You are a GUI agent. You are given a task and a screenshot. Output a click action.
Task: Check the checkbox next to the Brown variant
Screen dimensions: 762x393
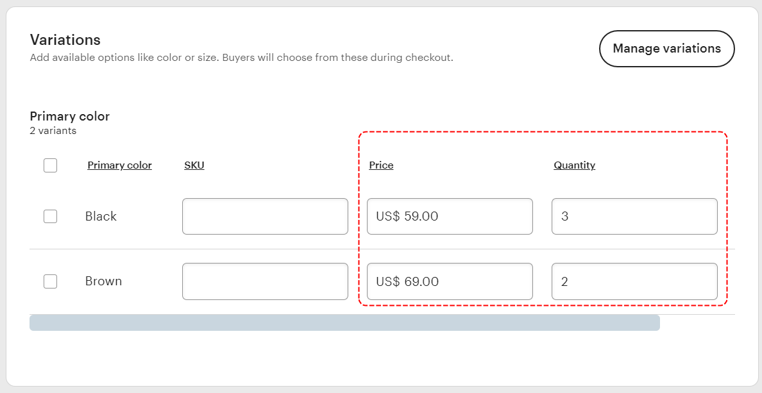50,281
